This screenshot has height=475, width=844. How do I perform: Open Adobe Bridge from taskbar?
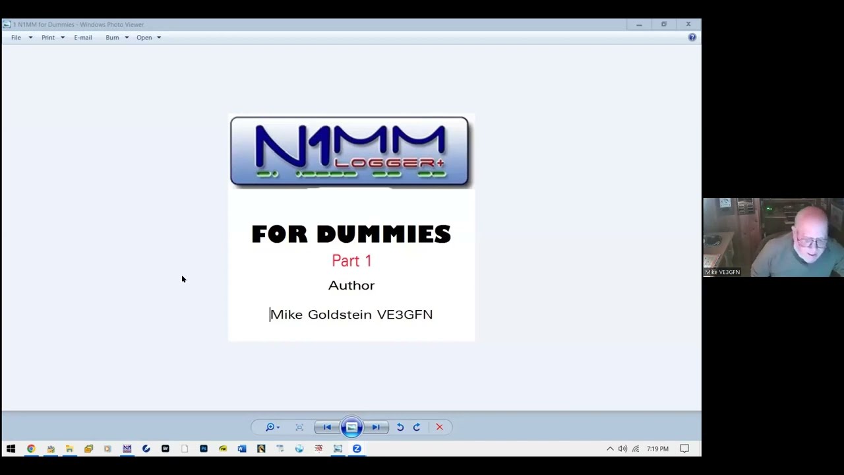tap(166, 449)
